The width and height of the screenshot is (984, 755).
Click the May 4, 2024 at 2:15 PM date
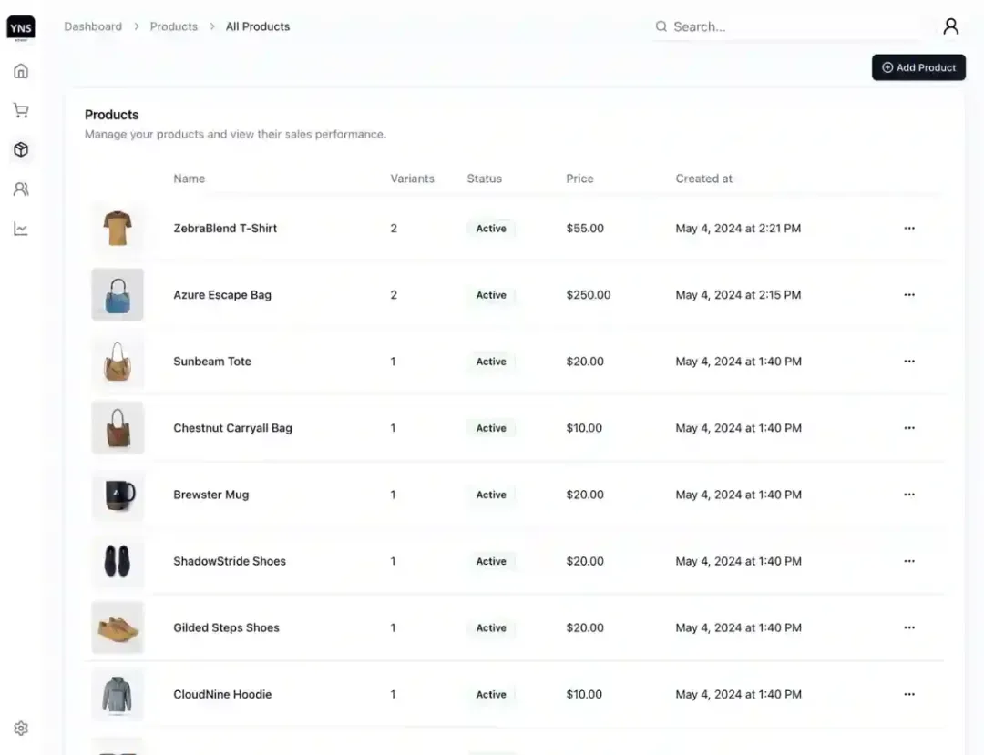(738, 295)
